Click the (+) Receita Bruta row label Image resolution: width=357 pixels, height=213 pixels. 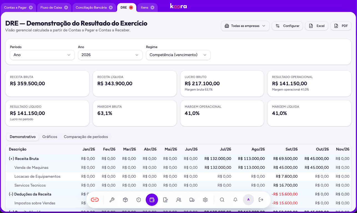pos(24,159)
